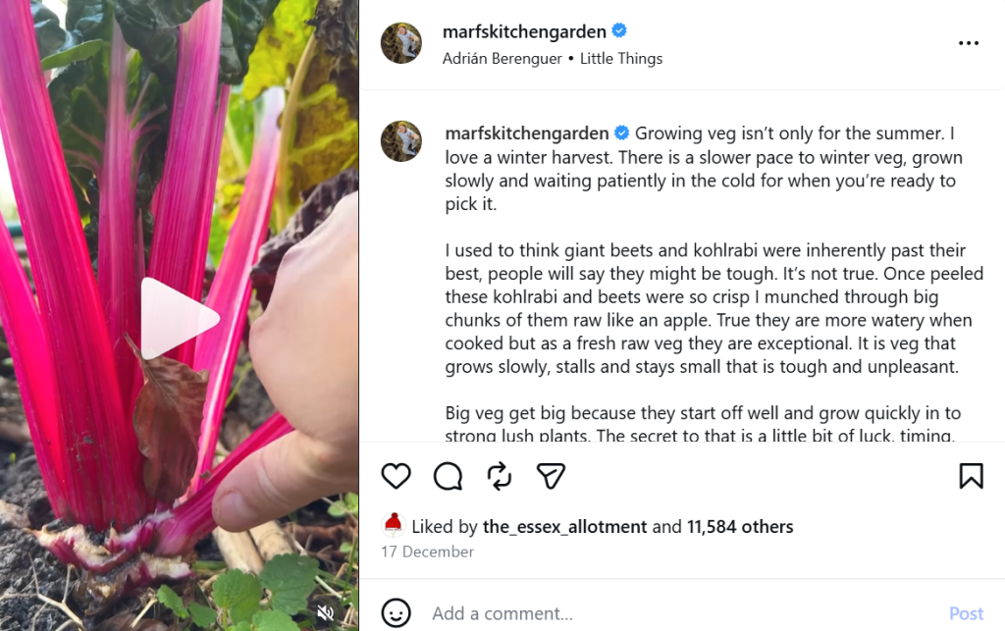Screen dimensions: 1005x631
Task: Unmute the video using speaker icon
Action: [x=326, y=613]
